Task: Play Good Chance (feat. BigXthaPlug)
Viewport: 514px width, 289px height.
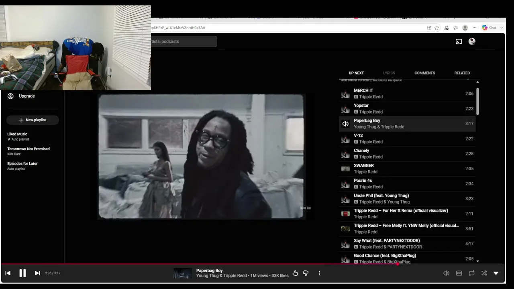Action: [x=407, y=258]
